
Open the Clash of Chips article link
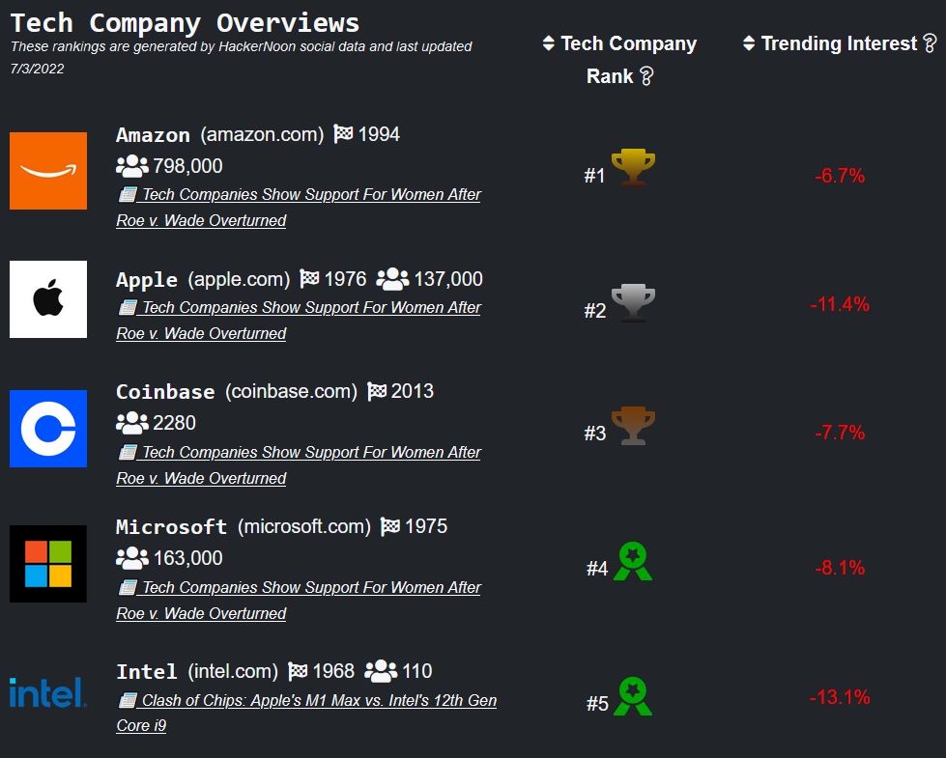(319, 701)
